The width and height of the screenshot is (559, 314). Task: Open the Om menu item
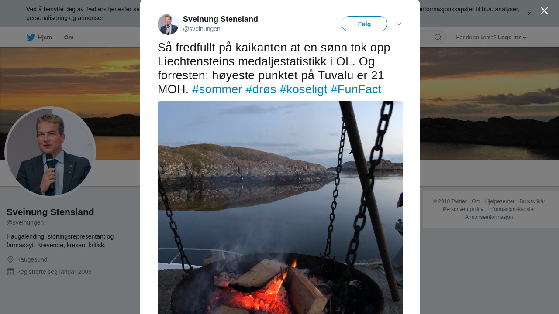click(69, 38)
